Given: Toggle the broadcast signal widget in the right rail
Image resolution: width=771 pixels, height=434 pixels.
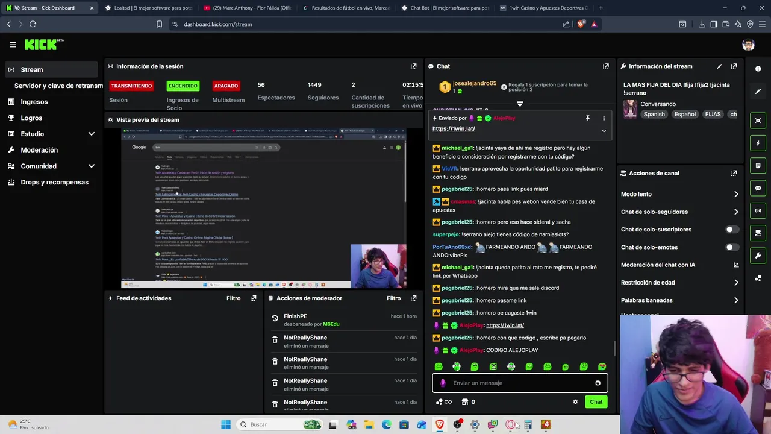Looking at the screenshot, I should (x=758, y=210).
